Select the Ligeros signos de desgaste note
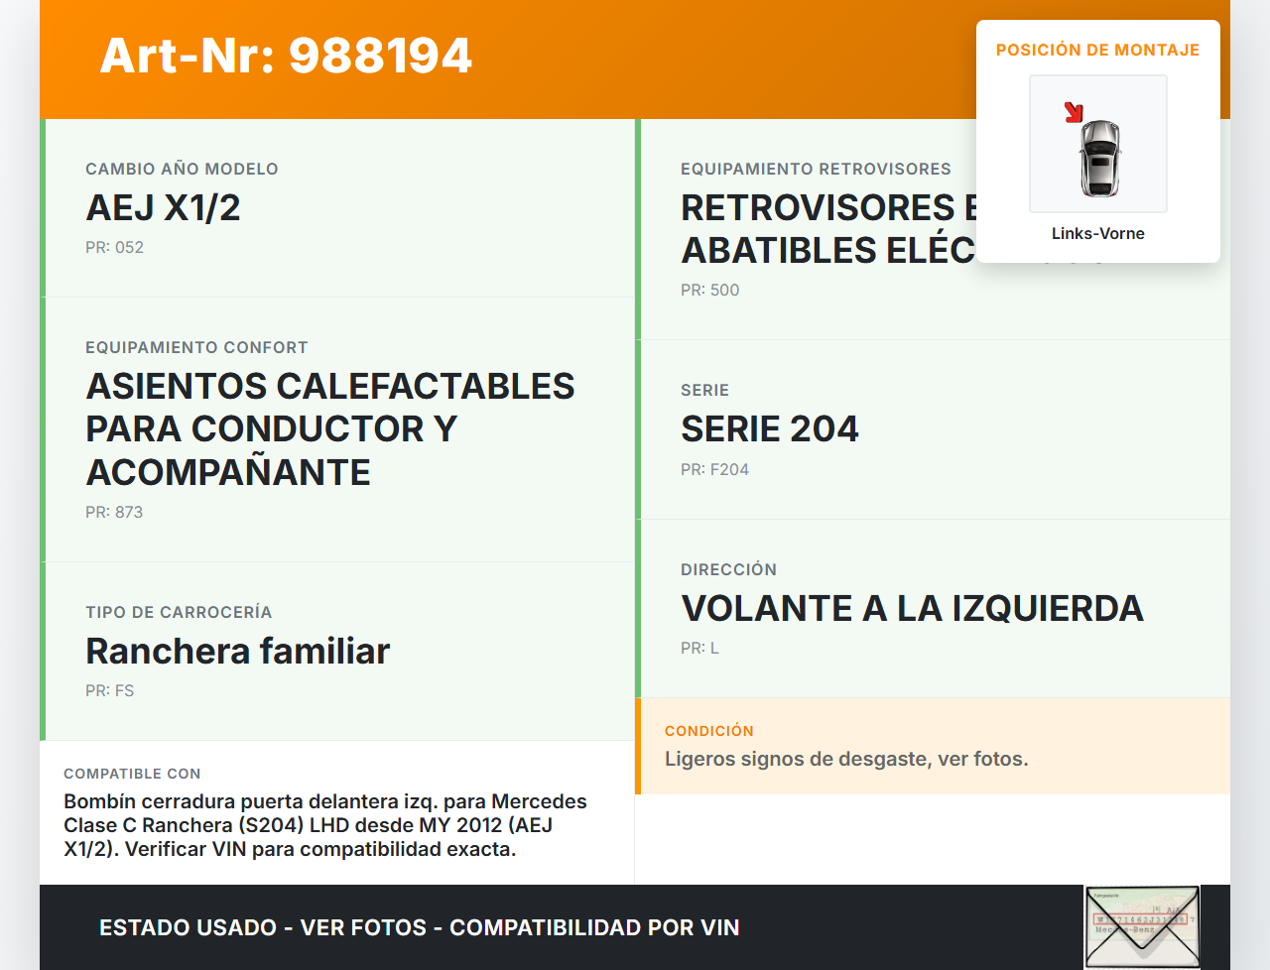Screen dimensions: 1270x970 (846, 759)
